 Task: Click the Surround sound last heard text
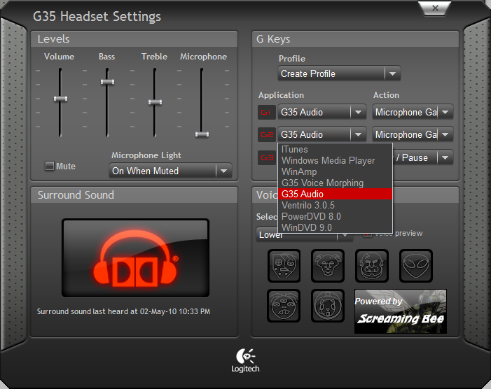tap(124, 311)
